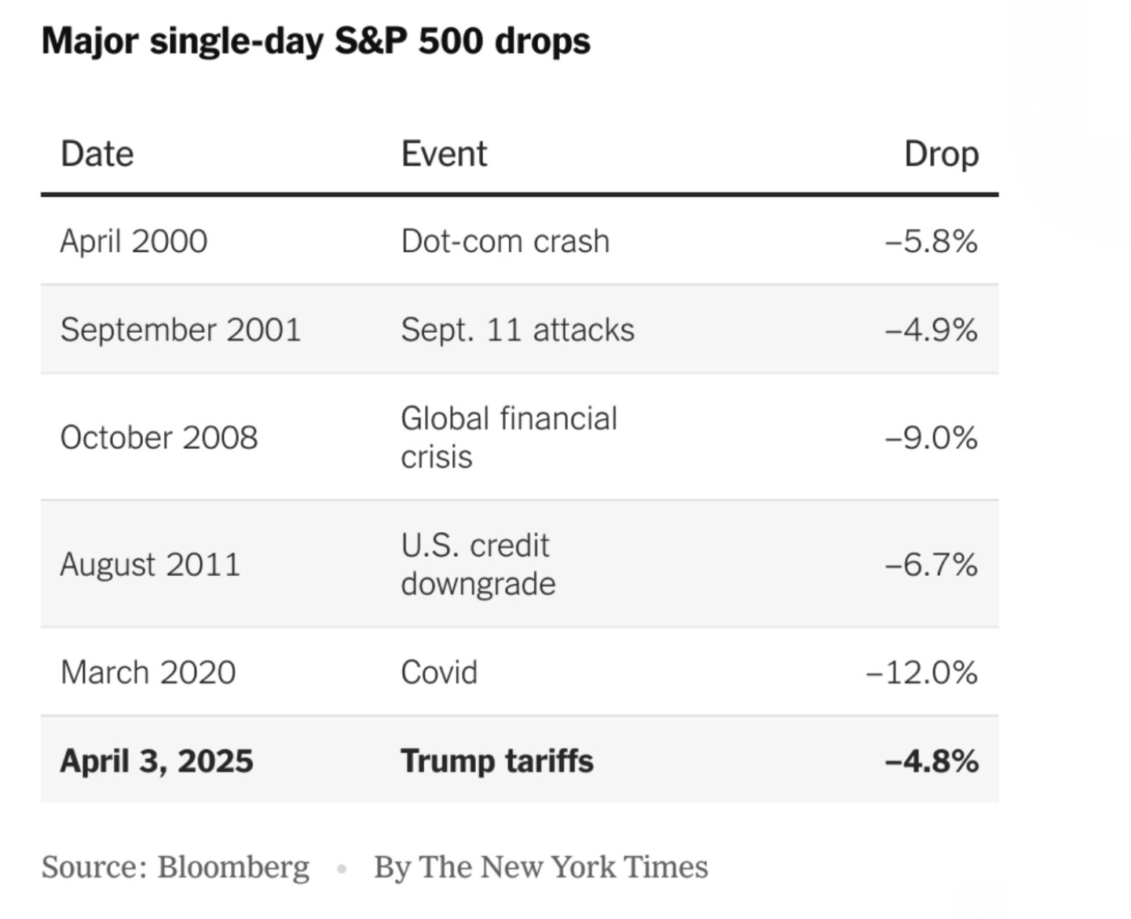Click the −5.8% drop value
Image resolution: width=1131 pixels, height=919 pixels.
coord(932,241)
